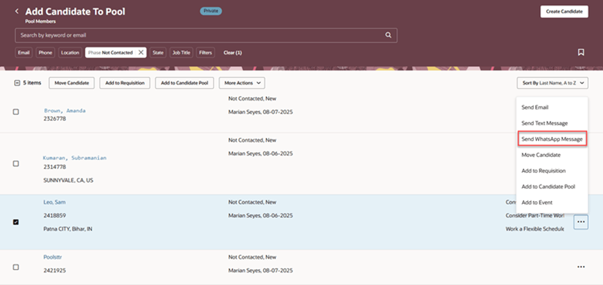Screen dimensions: 603x285
Task: Click the Clear (1) filters link
Action: (x=233, y=53)
